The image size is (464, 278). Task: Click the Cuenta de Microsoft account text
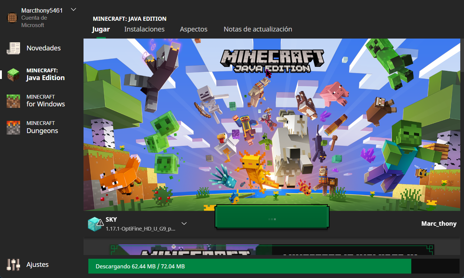(34, 21)
